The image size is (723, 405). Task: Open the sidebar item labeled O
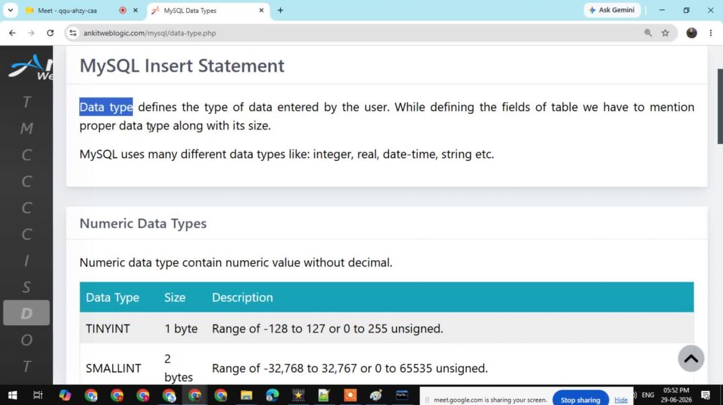(x=26, y=340)
